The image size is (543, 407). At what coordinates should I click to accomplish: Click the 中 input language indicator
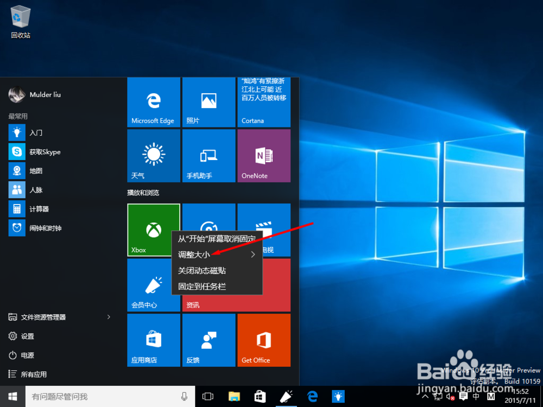pos(476,396)
